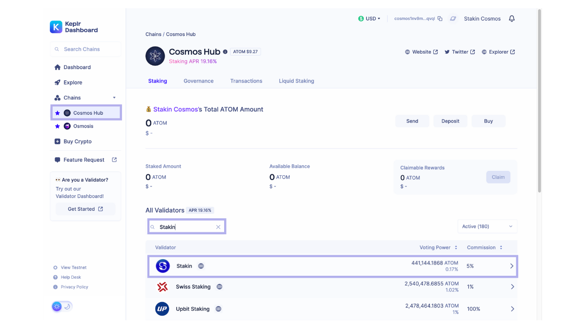The image size is (586, 328).
Task: Open notifications bell icon
Action: 512,19
